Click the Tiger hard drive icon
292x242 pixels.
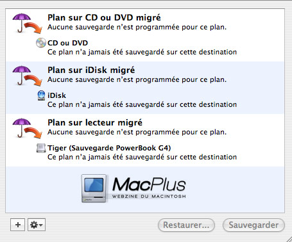point(41,148)
